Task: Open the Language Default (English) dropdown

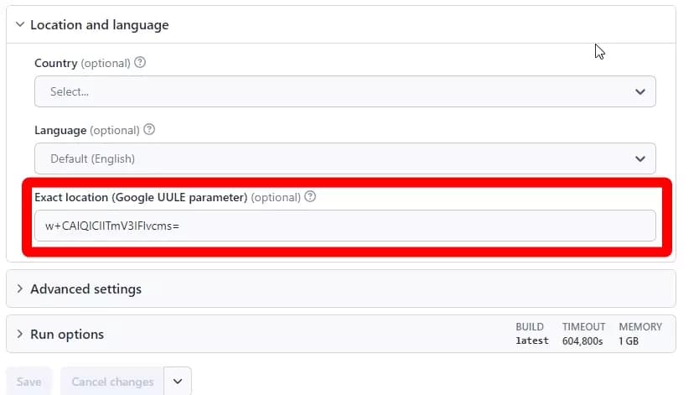Action: coord(345,159)
